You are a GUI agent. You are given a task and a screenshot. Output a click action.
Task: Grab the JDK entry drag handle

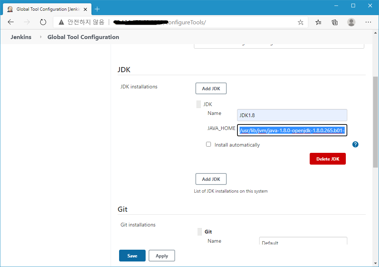tap(198, 104)
